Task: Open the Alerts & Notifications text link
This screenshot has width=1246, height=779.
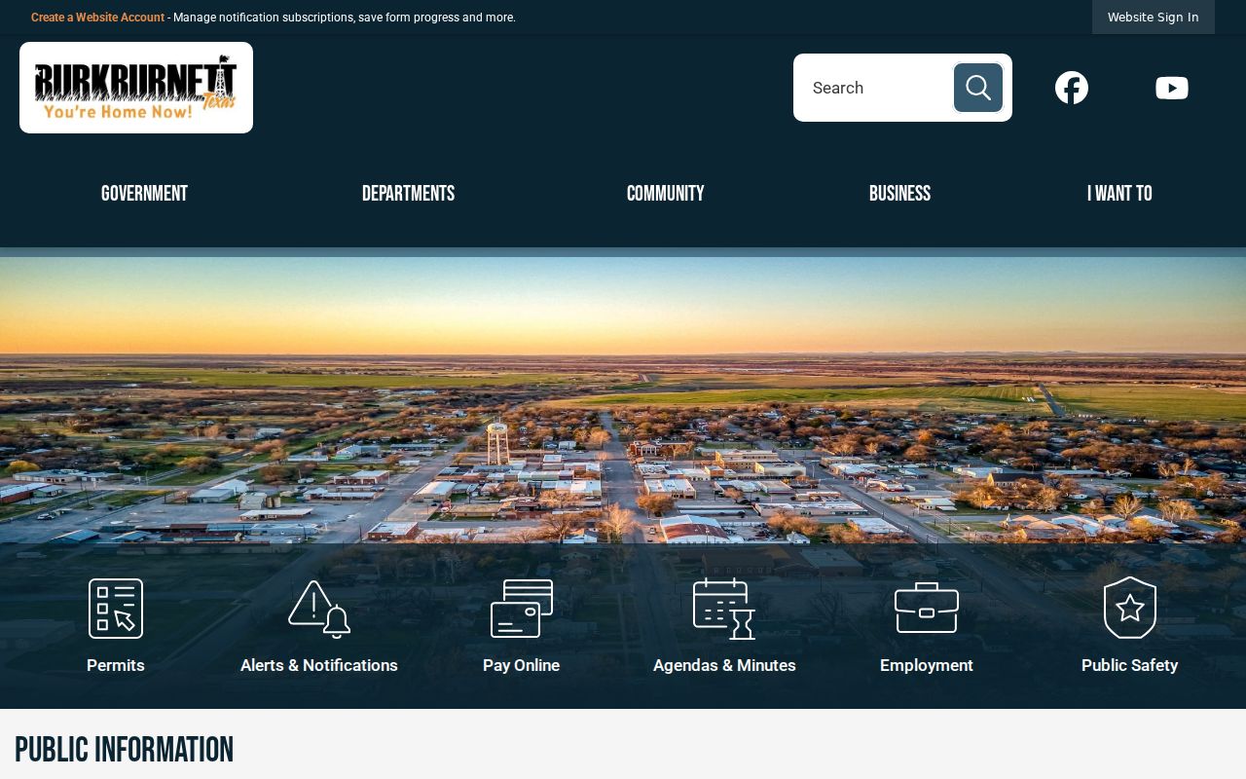Action: click(319, 665)
